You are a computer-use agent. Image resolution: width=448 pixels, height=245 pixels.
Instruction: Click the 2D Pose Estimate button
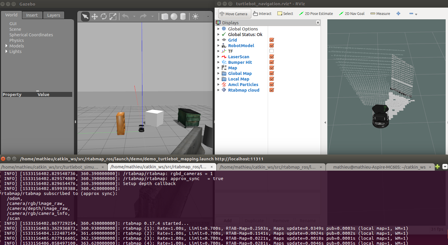[316, 13]
